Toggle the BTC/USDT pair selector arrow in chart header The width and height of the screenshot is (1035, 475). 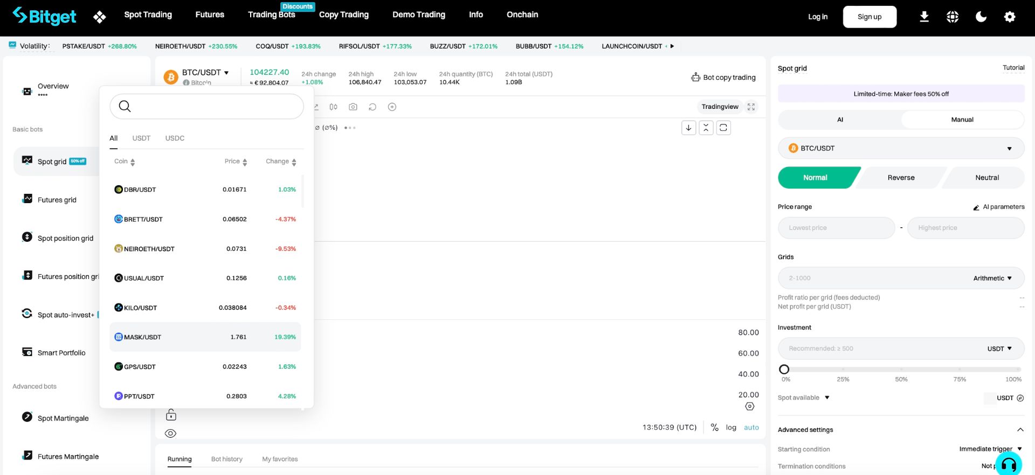tap(226, 73)
